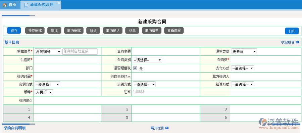Open the 支付方式 dropdown
The image size is (302, 133).
pos(243,68)
